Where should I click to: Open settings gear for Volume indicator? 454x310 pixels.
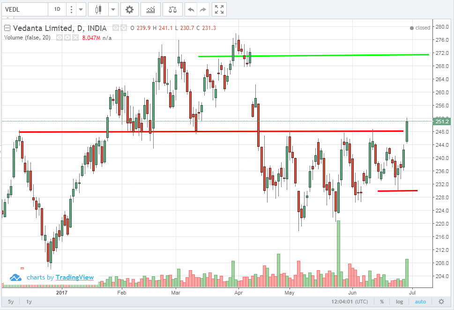[67, 38]
